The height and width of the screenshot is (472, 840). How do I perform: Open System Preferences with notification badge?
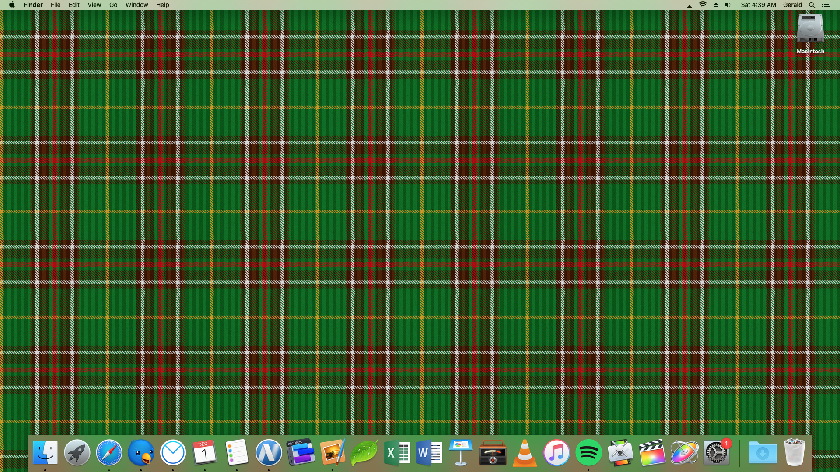tap(716, 452)
